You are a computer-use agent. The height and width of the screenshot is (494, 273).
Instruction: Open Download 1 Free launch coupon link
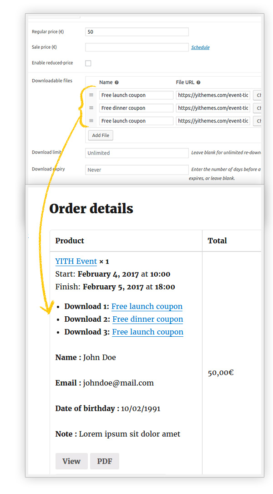147,307
